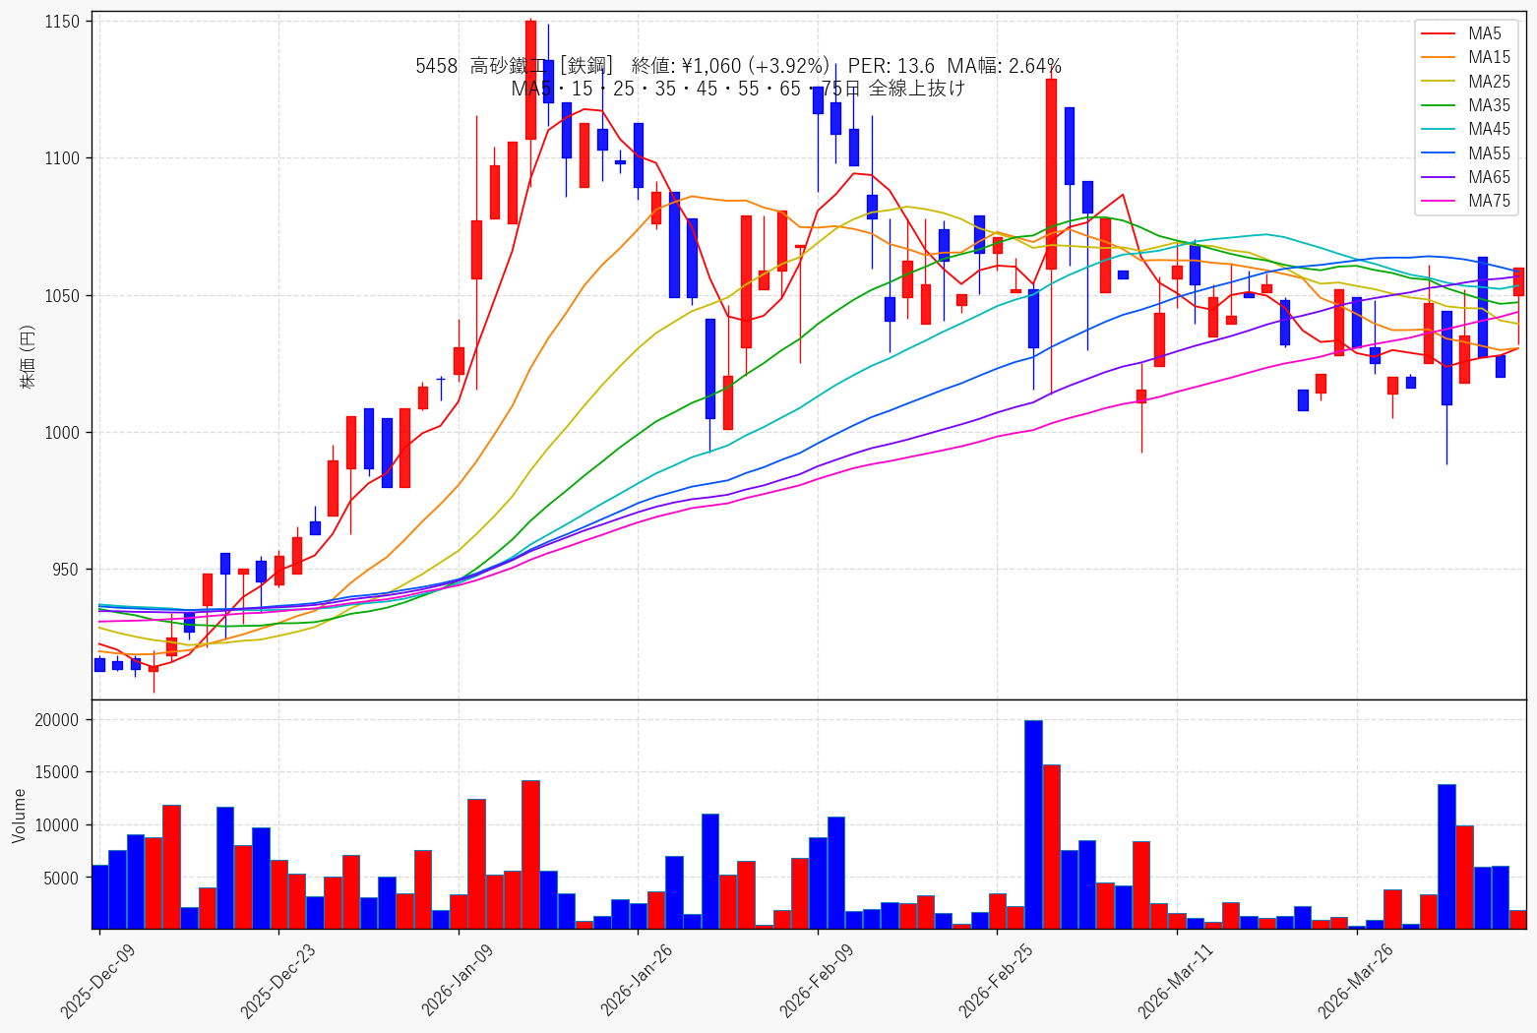Click the 2026-Feb-09 date axis label
Image resolution: width=1537 pixels, height=1033 pixels.
coord(816,980)
